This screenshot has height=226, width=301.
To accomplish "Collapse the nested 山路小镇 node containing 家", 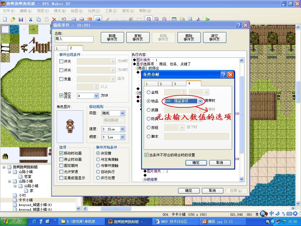I will tap(15, 186).
